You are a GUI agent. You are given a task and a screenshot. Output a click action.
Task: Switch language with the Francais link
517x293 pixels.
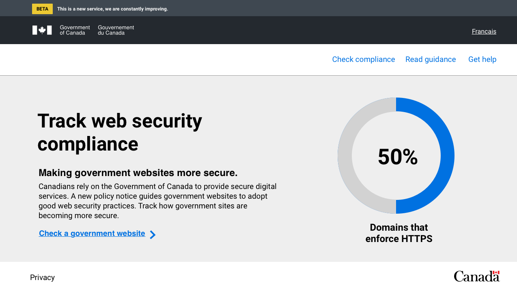484,32
